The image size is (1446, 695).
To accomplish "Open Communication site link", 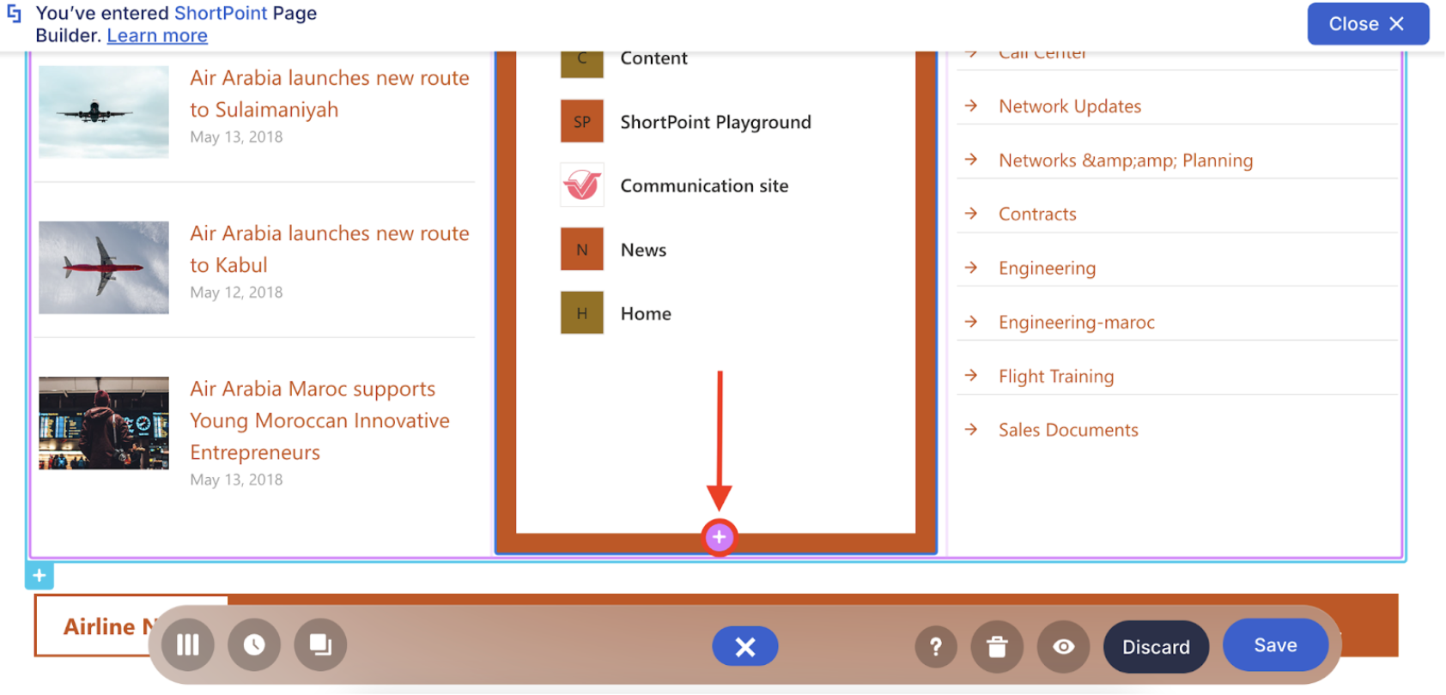I will 704,185.
